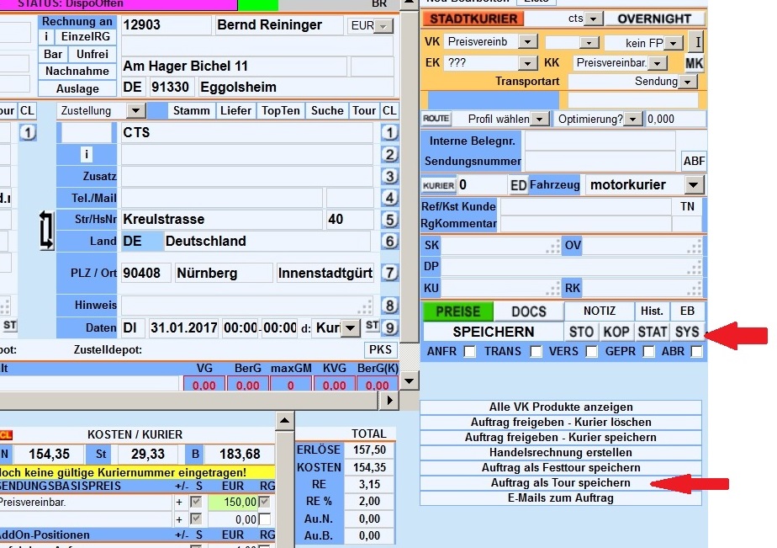Click the blue bar under Transportart
The width and height of the screenshot is (777, 548).
494,99
